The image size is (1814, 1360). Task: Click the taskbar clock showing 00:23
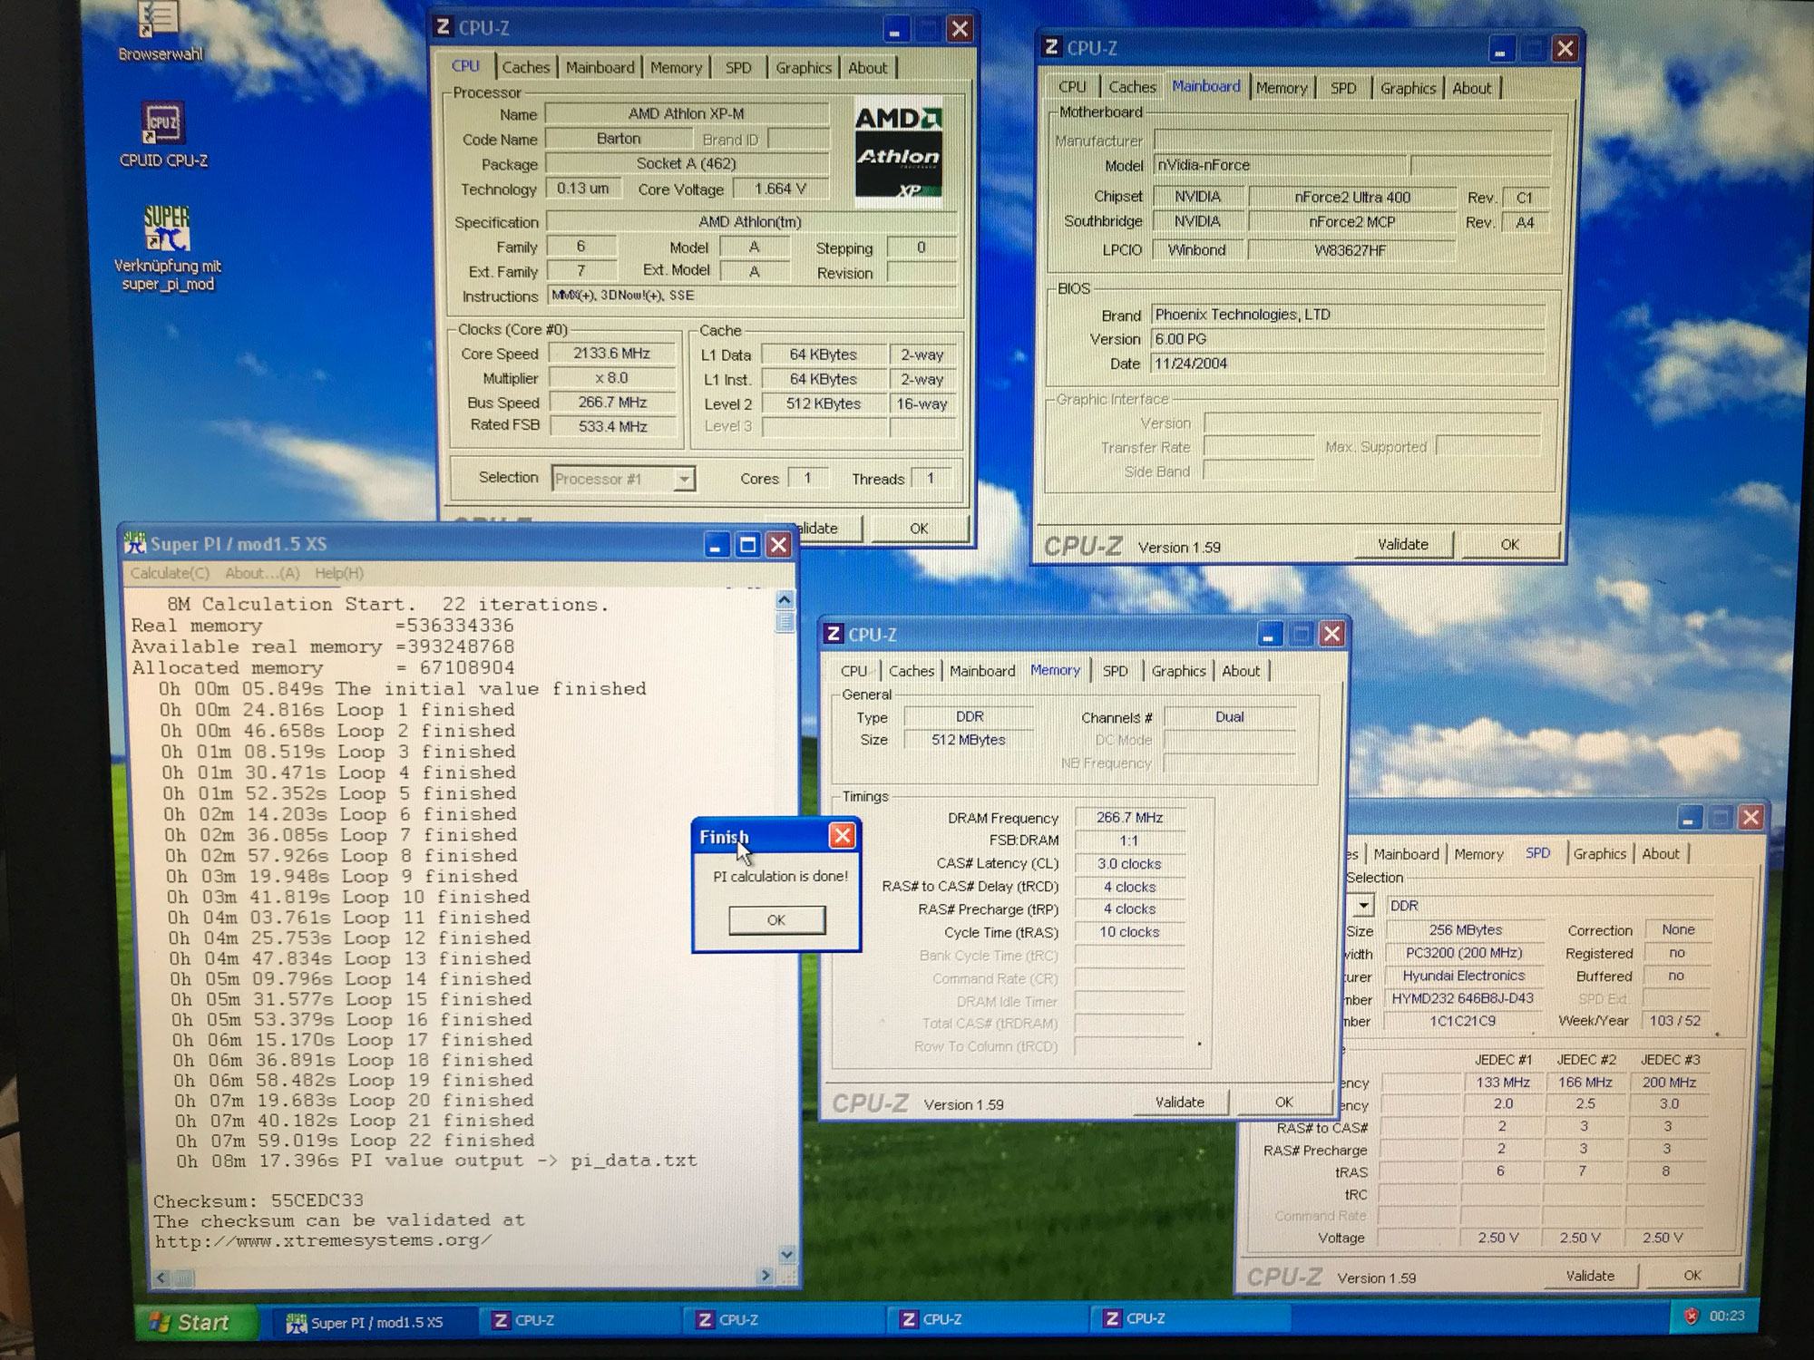click(1727, 1316)
